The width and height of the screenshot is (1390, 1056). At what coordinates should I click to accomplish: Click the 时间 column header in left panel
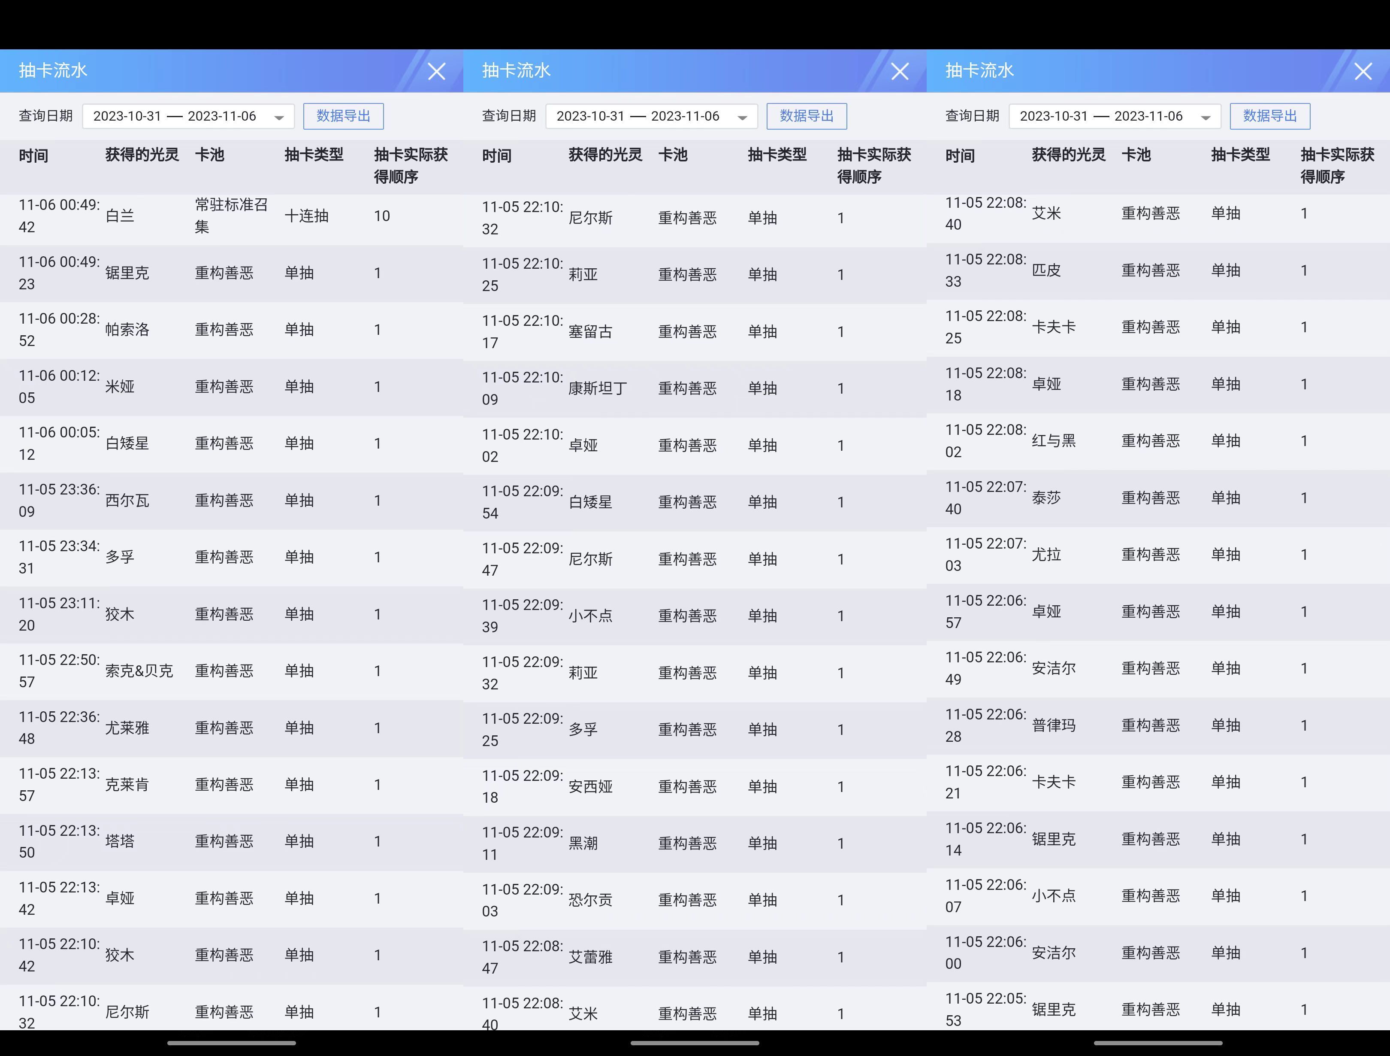[33, 155]
